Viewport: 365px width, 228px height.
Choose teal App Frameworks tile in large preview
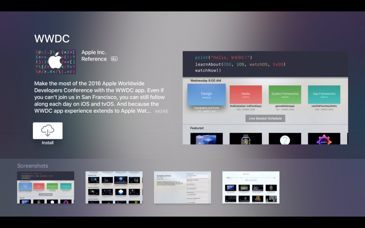(x=324, y=94)
